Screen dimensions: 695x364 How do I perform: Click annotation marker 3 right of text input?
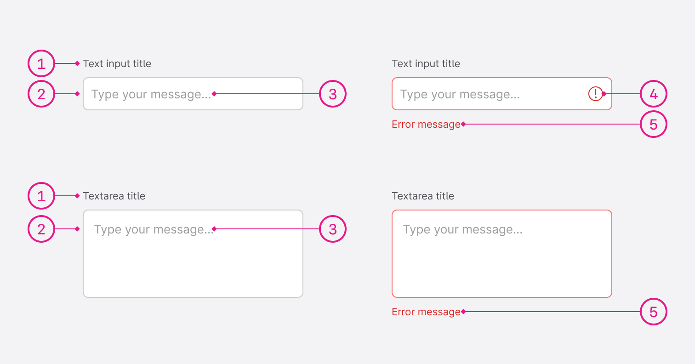332,94
